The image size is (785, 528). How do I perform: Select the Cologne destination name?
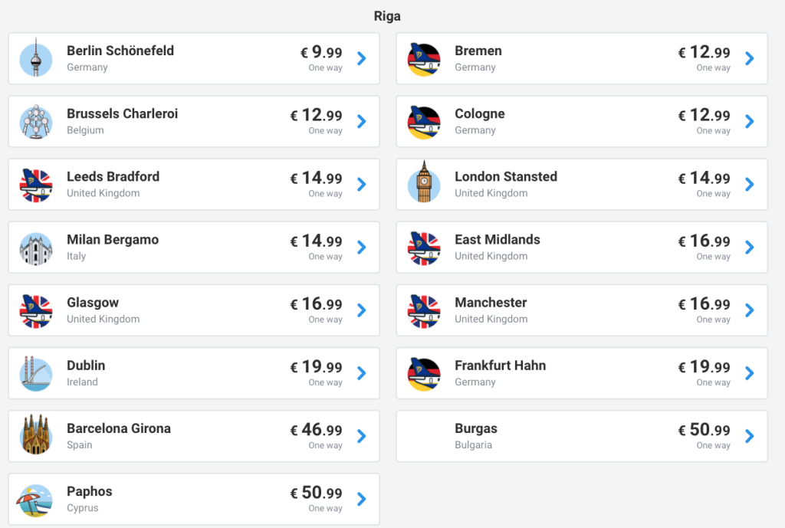pos(479,113)
